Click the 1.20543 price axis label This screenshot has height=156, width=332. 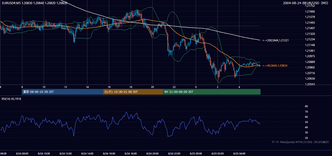coord(310,84)
